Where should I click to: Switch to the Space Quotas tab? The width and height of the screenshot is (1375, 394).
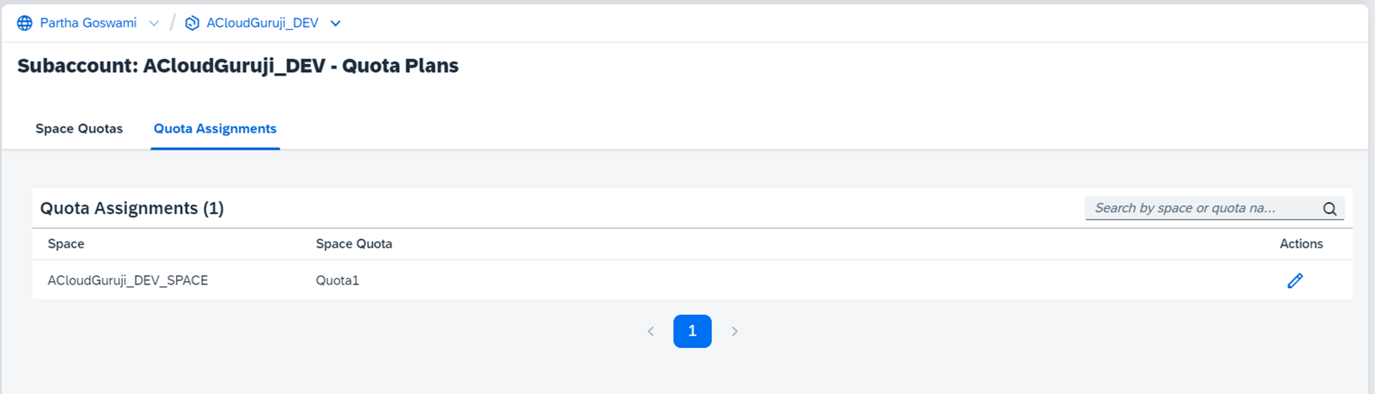tap(79, 129)
